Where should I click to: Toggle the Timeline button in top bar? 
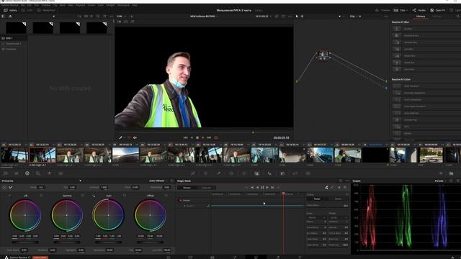(x=382, y=10)
